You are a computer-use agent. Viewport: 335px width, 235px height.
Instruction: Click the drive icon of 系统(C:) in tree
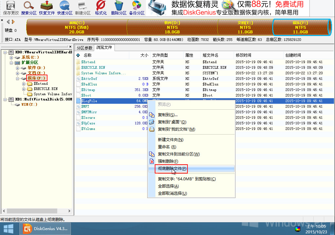click(x=17, y=58)
